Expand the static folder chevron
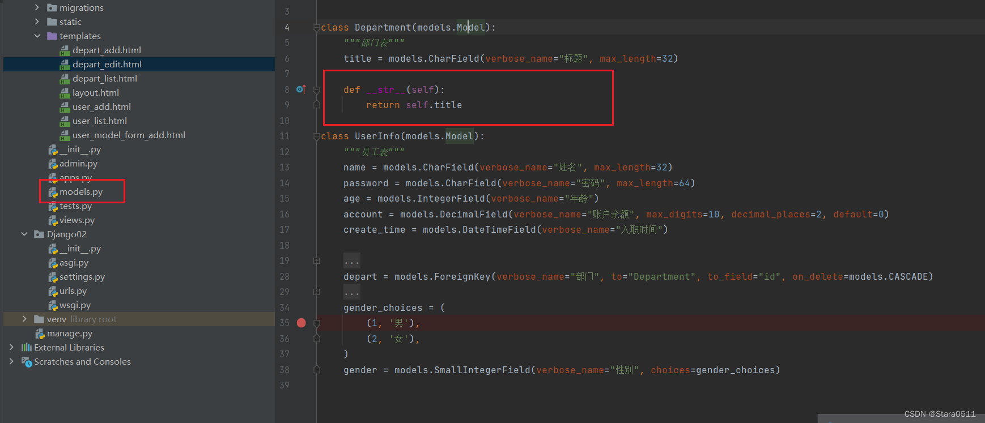The image size is (985, 423). tap(37, 22)
